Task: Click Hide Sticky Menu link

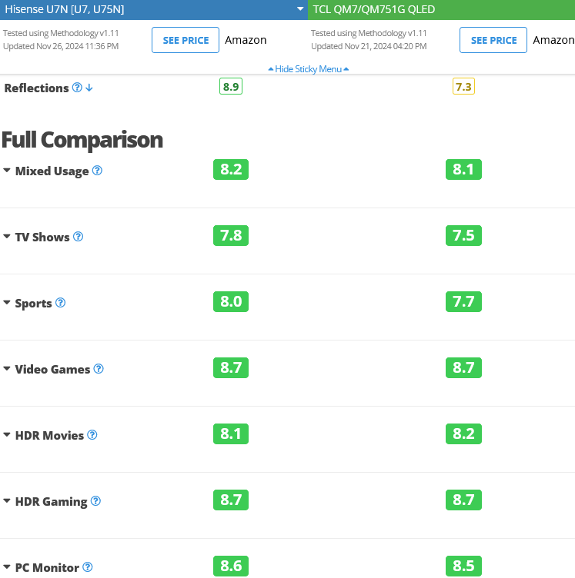Action: 308,69
